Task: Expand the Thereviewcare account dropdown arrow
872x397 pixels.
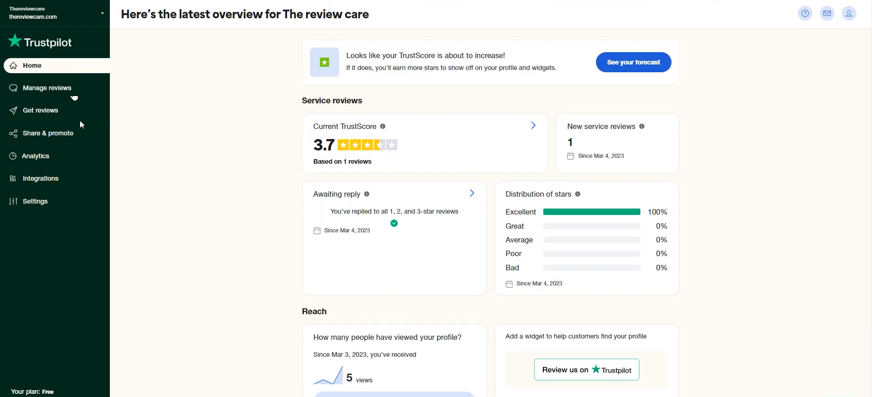Action: [102, 13]
